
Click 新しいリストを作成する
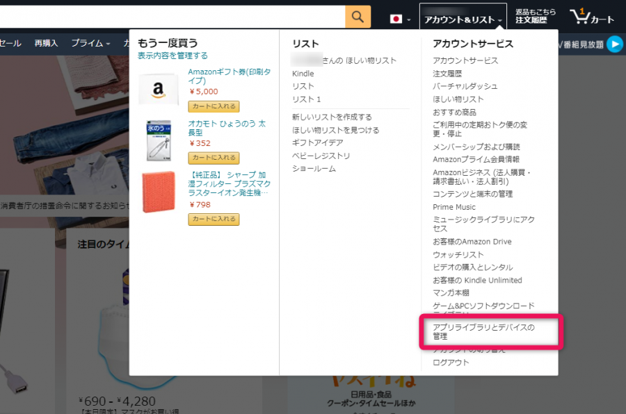(x=332, y=117)
